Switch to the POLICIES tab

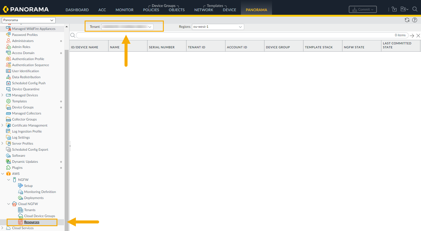click(x=151, y=10)
